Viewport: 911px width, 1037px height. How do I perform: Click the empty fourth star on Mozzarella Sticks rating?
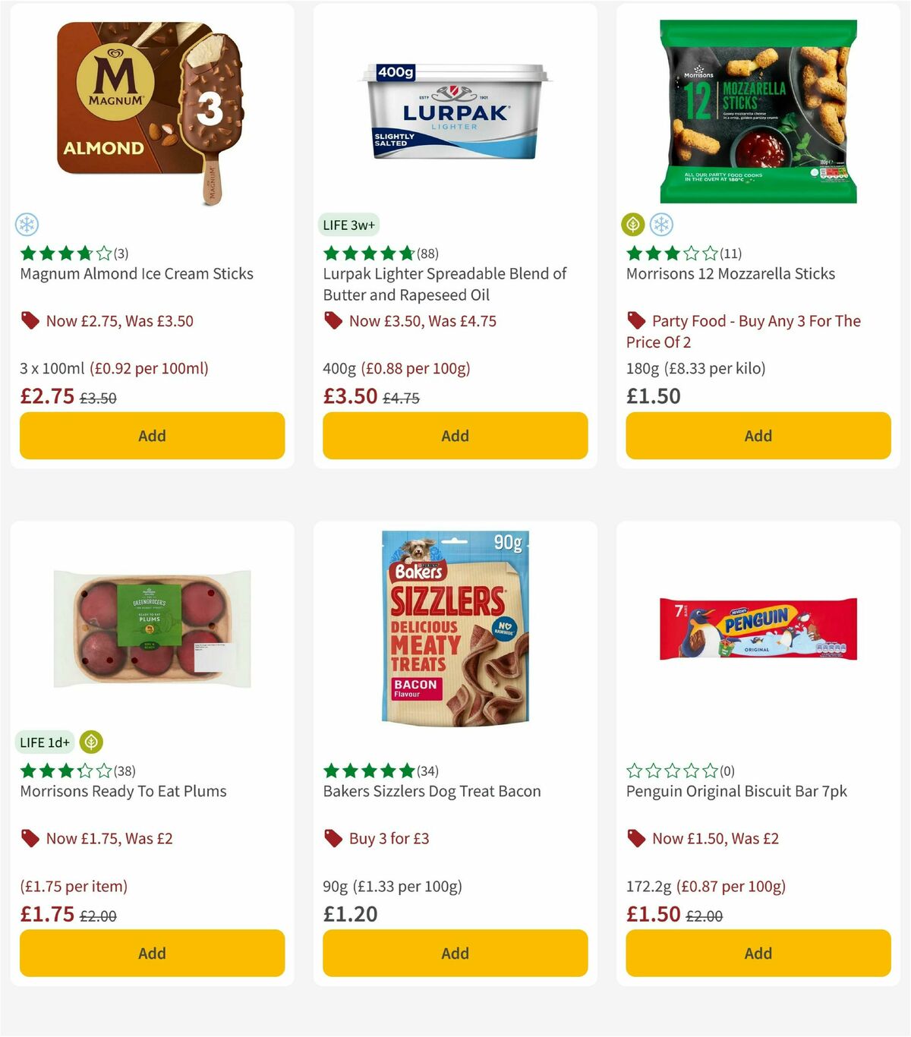click(x=691, y=253)
